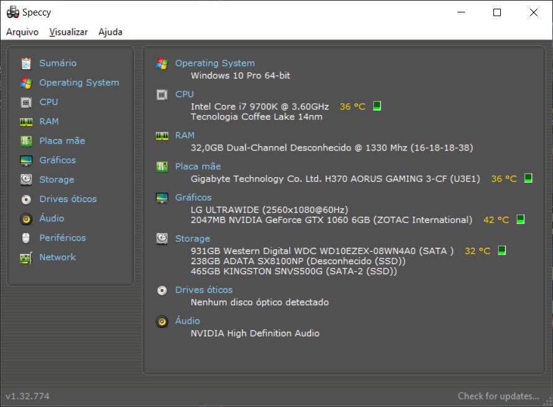Open the Arquivo menu
Screen dimensions: 553x407
[22, 32]
